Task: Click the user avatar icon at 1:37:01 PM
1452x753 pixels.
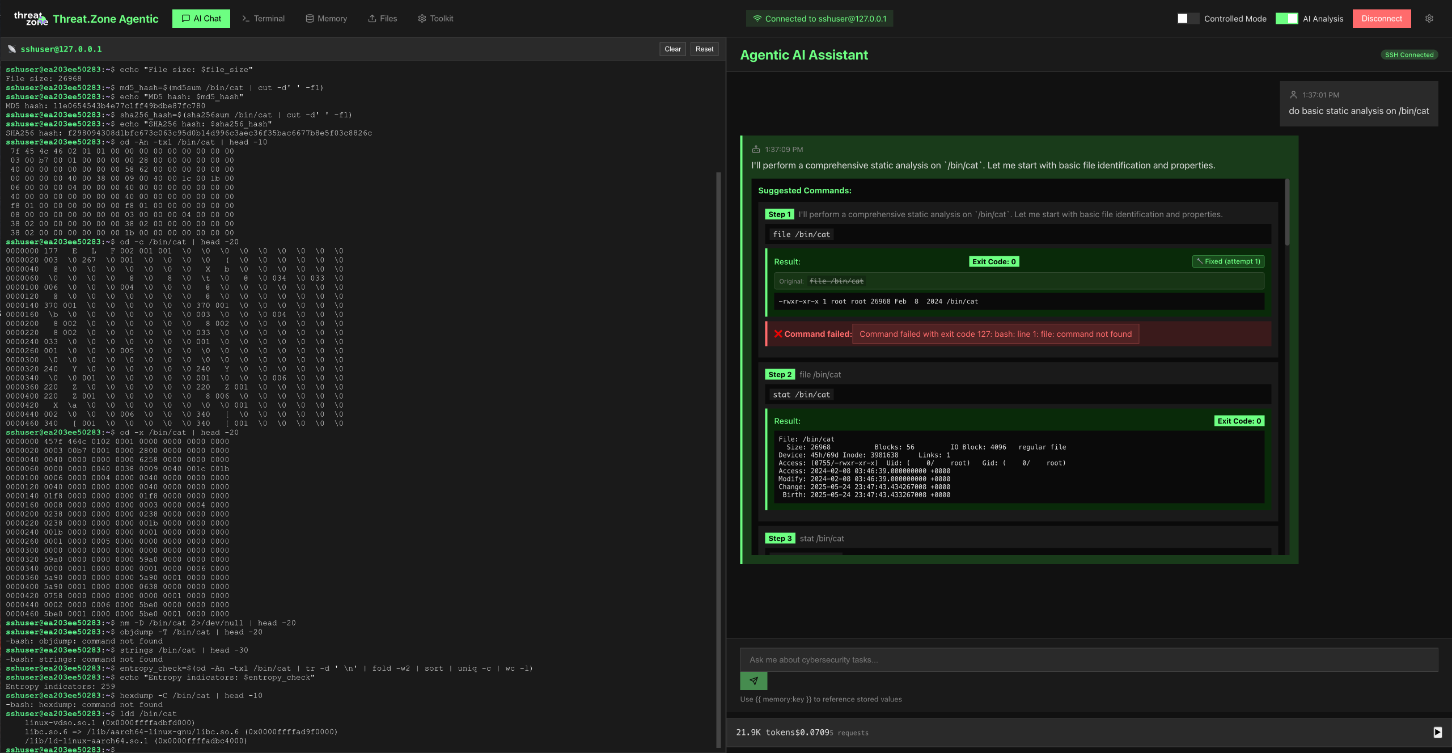Action: point(1293,95)
